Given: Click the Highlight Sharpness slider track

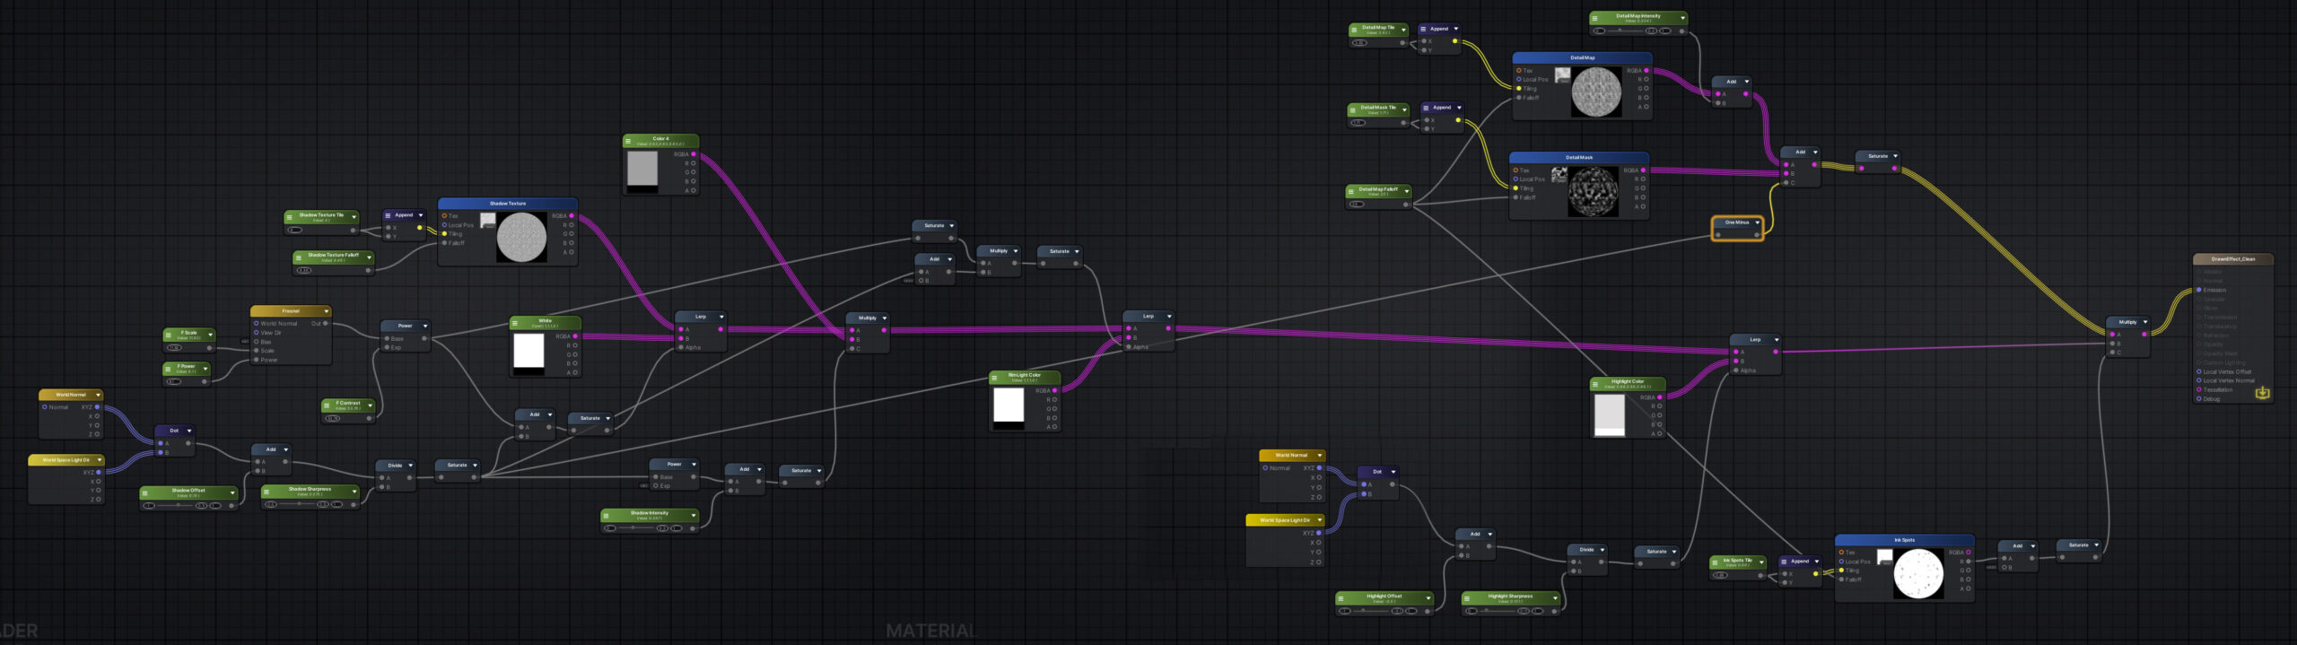Looking at the screenshot, I should (1510, 611).
